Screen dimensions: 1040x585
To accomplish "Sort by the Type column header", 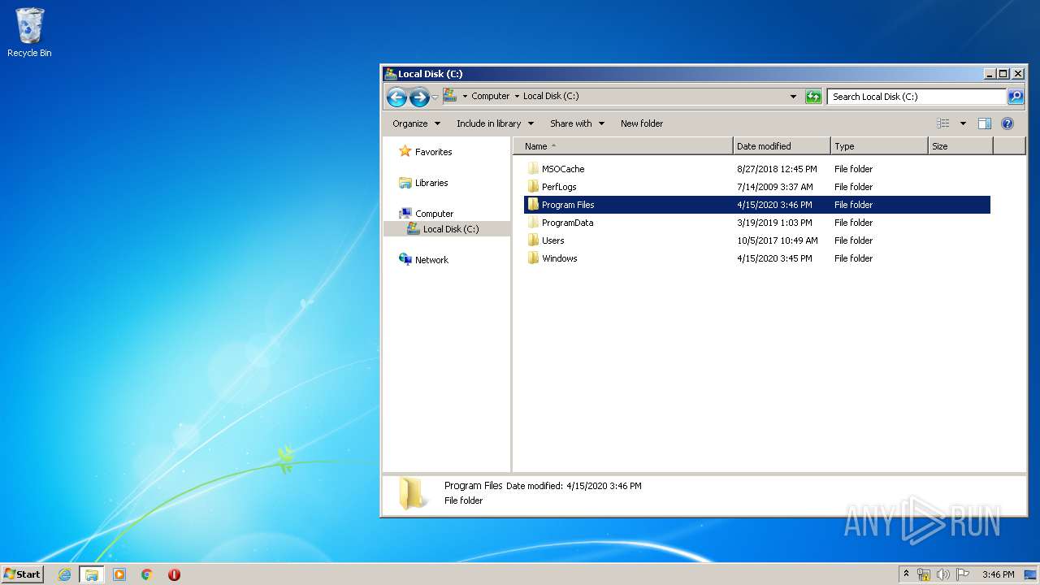I will point(879,146).
